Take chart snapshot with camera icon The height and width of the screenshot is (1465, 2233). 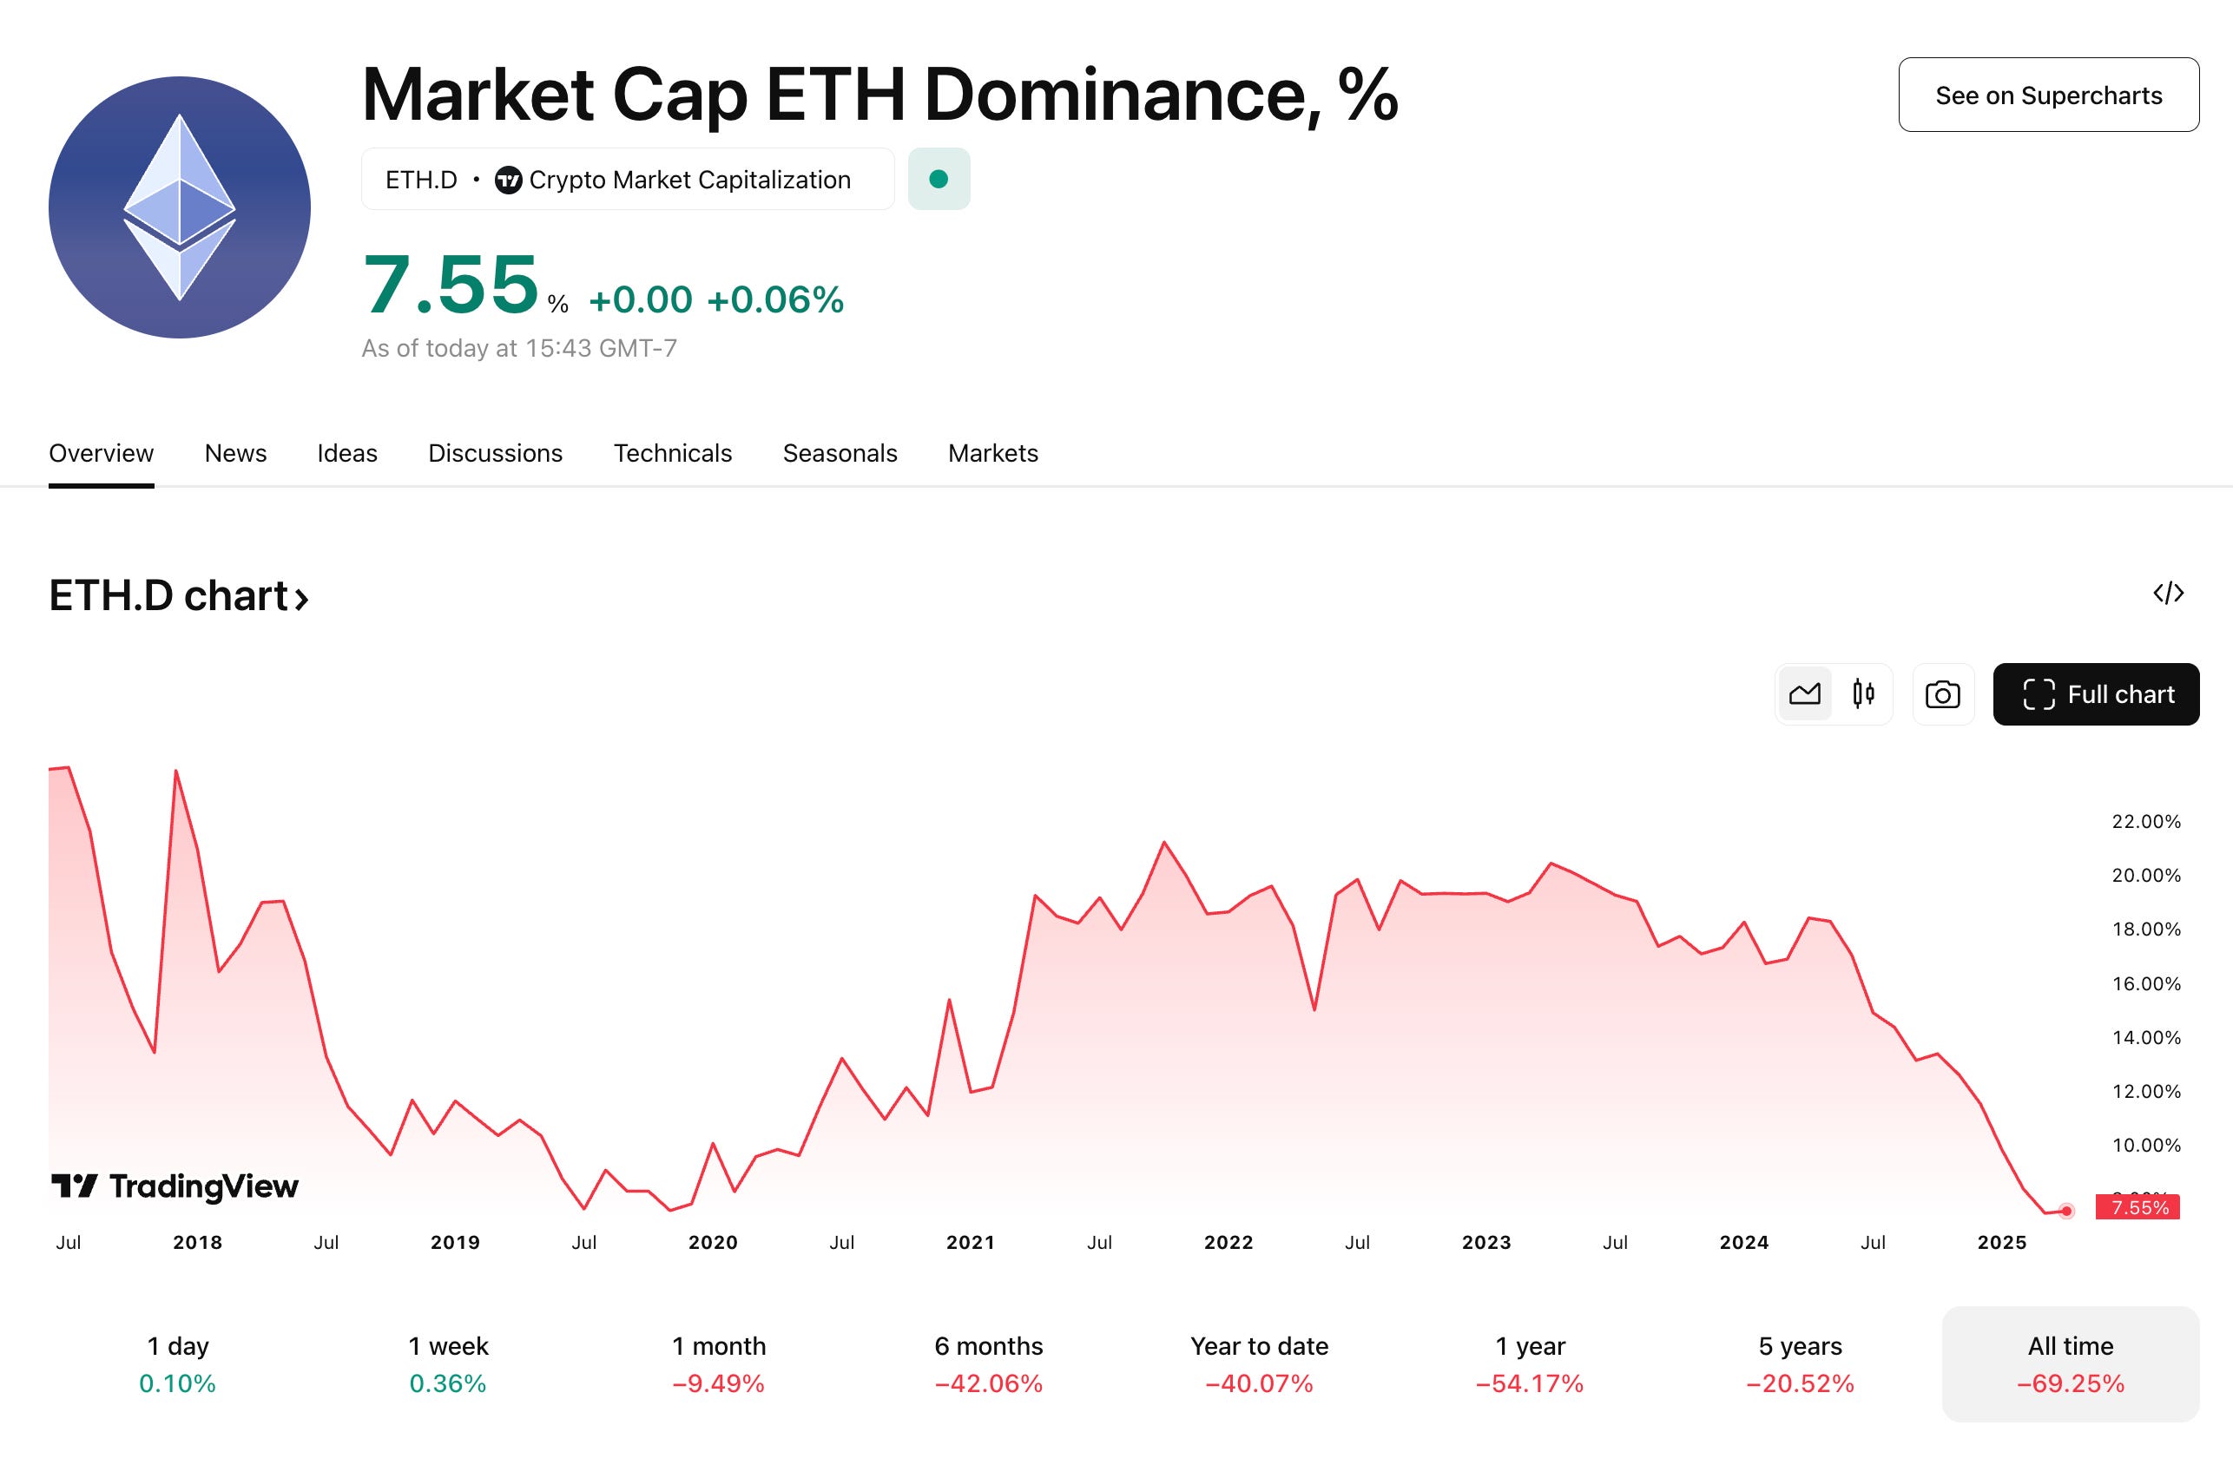(1942, 694)
